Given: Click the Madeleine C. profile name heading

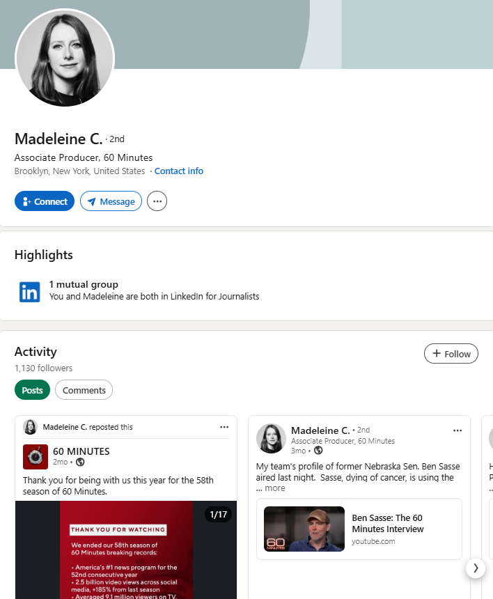Looking at the screenshot, I should [58, 139].
